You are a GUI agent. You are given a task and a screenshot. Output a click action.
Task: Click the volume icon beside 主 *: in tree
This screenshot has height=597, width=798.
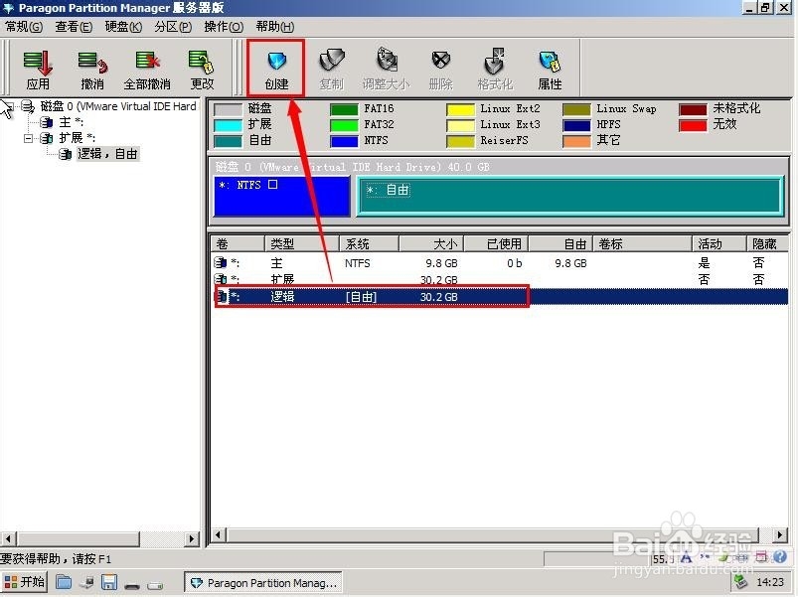47,122
